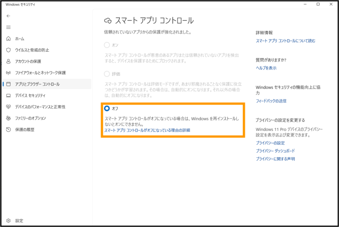Open アカウントの保護 section
This screenshot has height=227, width=339.
(47, 61)
